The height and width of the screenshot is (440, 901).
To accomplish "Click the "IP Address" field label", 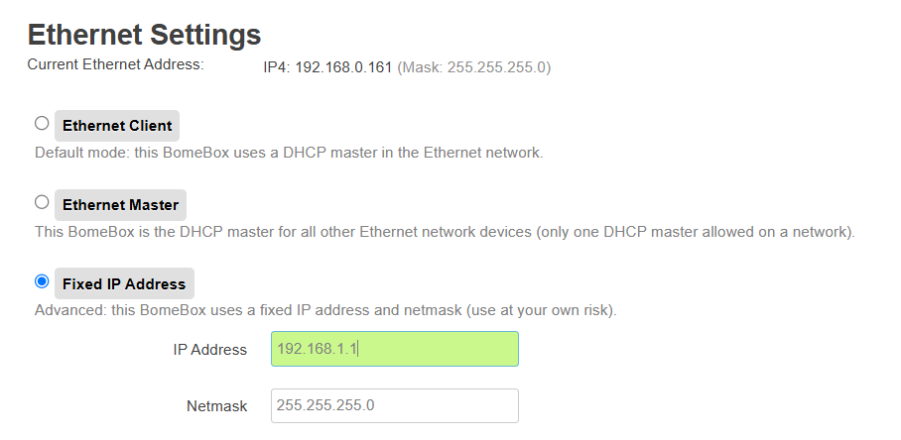I will click(x=209, y=350).
